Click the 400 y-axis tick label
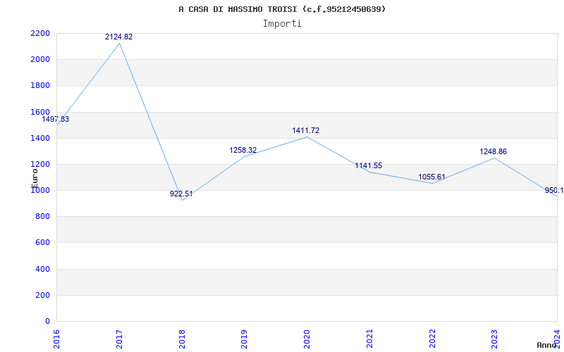 click(42, 269)
